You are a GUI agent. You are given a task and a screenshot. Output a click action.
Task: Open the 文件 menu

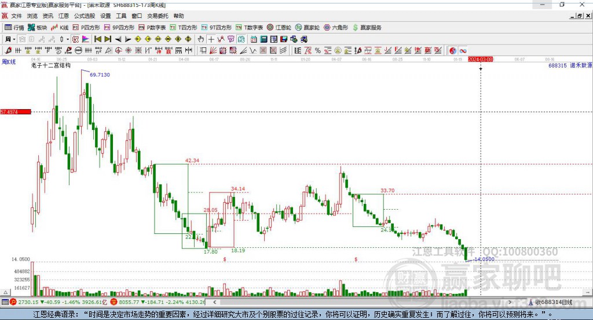click(16, 16)
